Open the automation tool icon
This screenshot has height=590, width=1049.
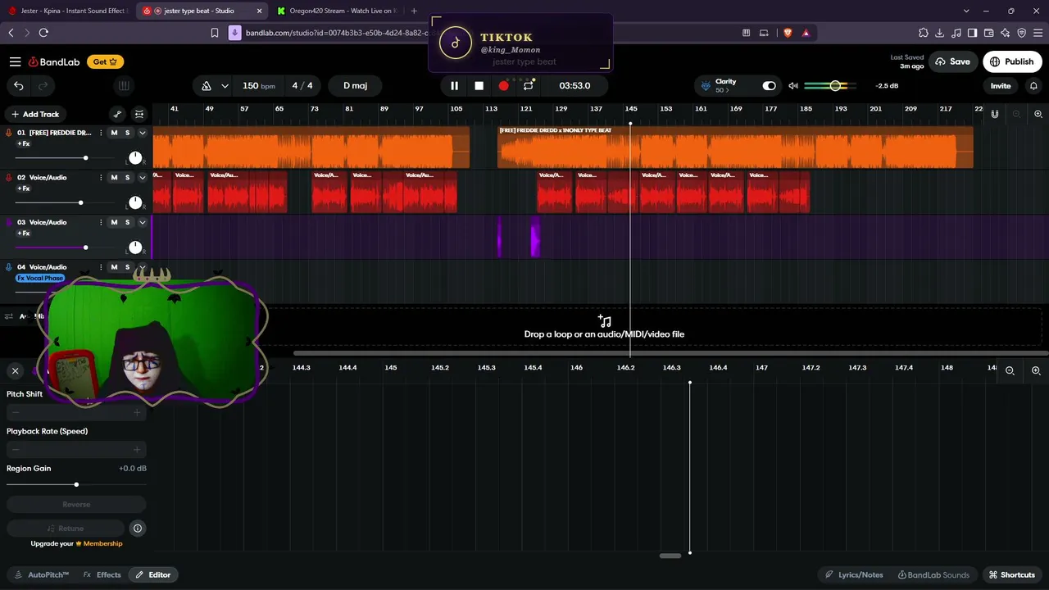click(117, 115)
